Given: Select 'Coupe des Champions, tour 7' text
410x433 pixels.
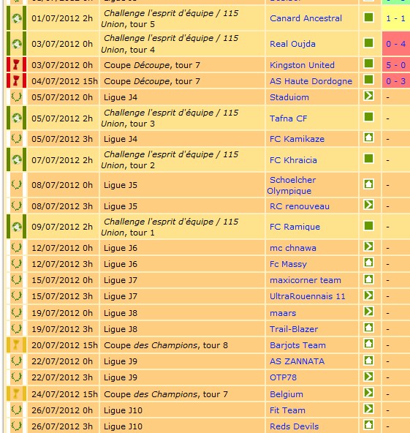Looking at the screenshot, I should [166, 394].
